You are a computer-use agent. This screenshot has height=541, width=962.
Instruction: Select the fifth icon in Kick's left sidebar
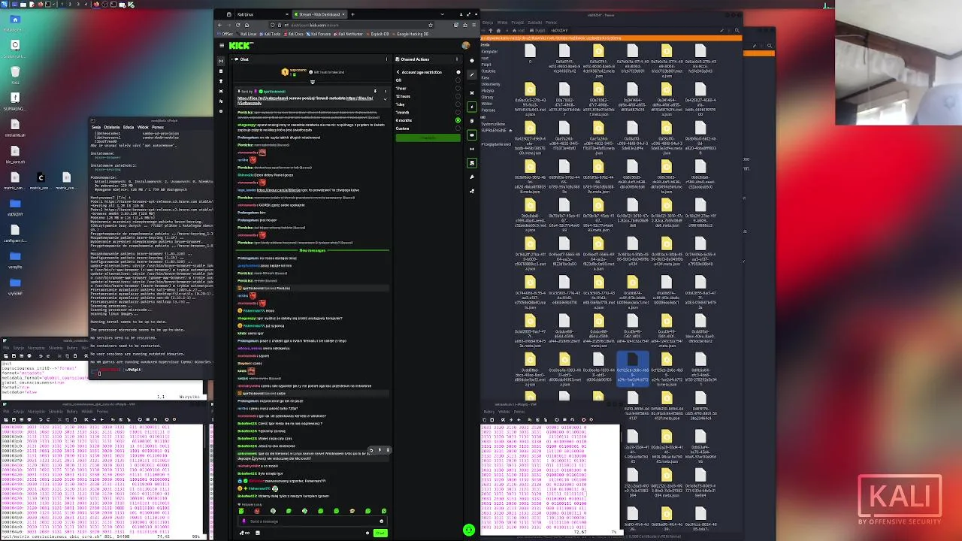(221, 101)
